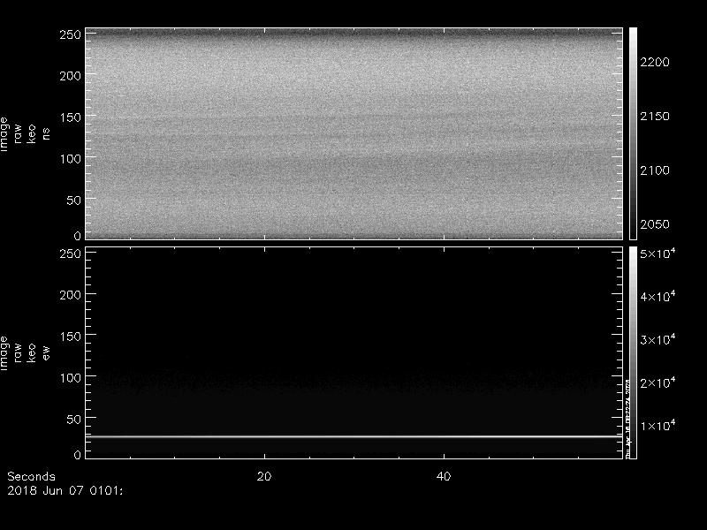Click the "Seconds" axis title

[31, 476]
